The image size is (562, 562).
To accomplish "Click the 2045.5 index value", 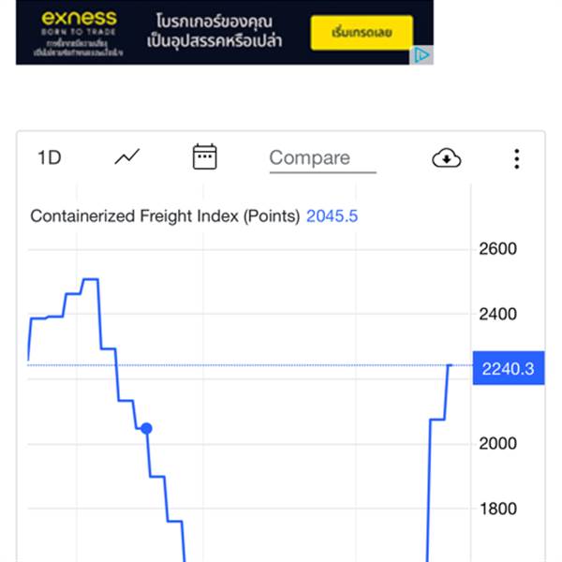I will pyautogui.click(x=332, y=216).
